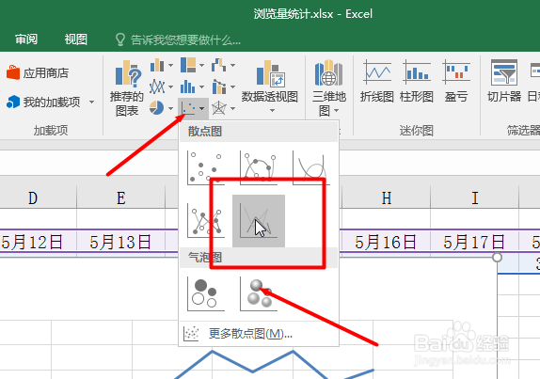Click 推荐的图表 recommended charts
Viewport: 540px width, 379px height.
[x=126, y=88]
